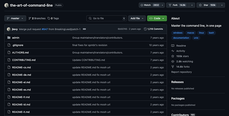The image size is (229, 116).
Task: Select the linux topic tag
Action: [202, 33]
